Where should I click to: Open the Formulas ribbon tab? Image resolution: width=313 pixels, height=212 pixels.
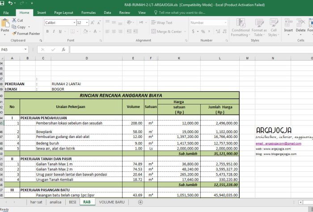coord(89,12)
